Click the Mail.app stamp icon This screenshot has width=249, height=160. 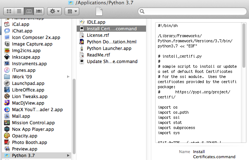click(x=7, y=116)
